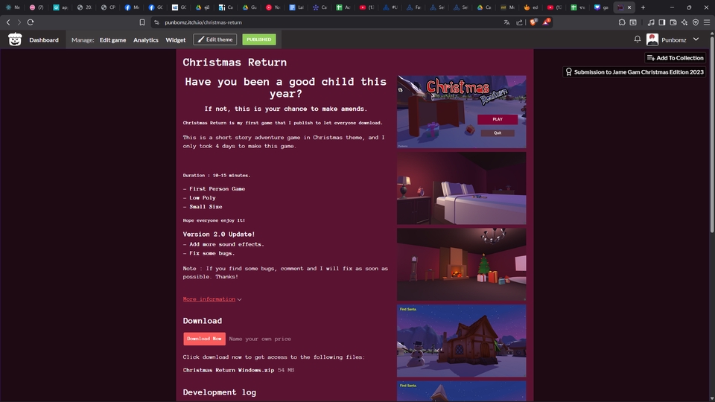
Task: Click the Edit theme button
Action: coord(214,39)
